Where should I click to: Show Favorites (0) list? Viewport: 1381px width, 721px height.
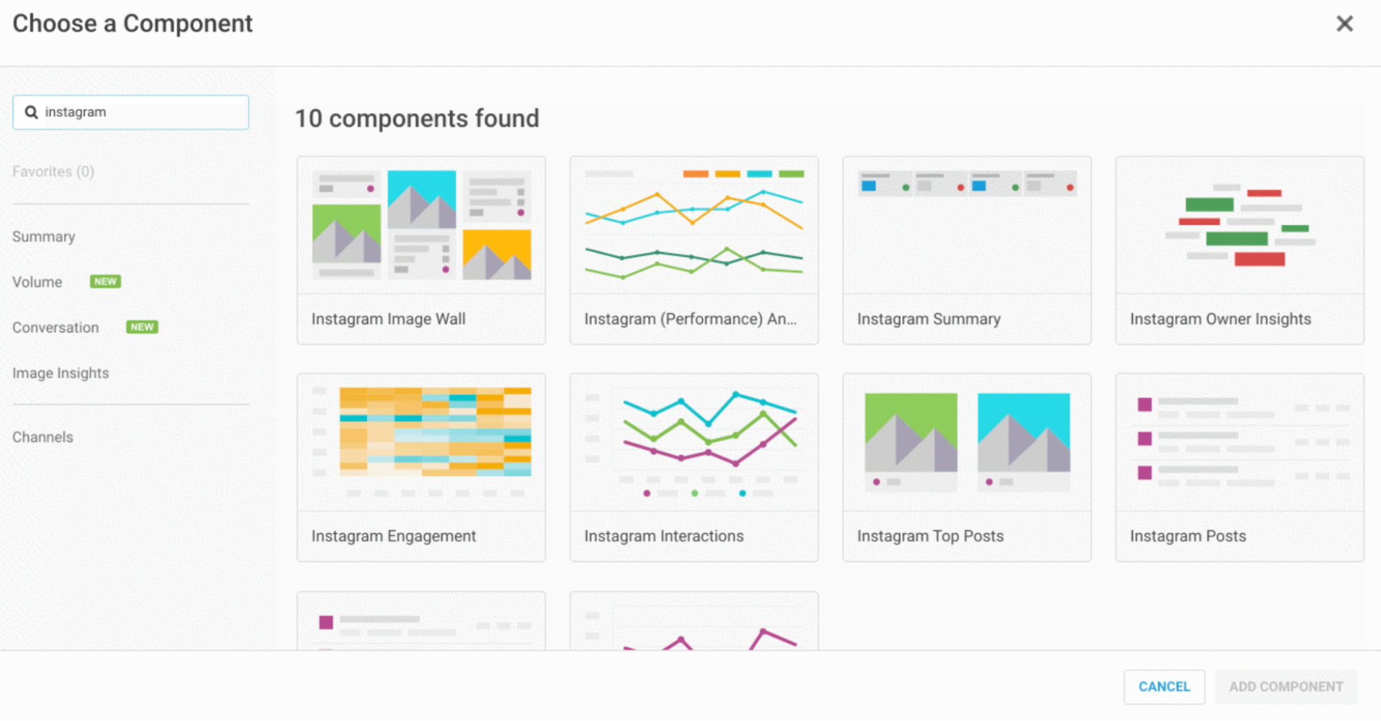[53, 171]
